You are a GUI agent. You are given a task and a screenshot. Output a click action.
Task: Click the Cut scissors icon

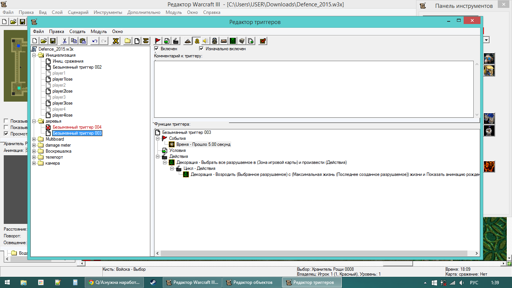click(x=65, y=41)
